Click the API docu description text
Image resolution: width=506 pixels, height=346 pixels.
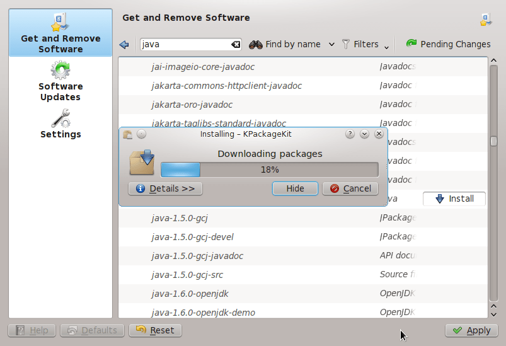coord(398,255)
